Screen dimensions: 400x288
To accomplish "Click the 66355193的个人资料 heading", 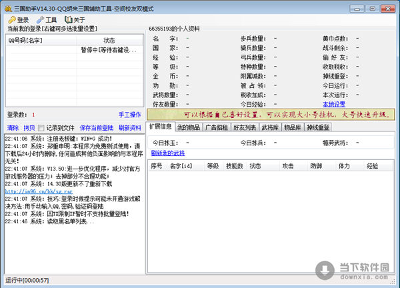I will tap(174, 29).
